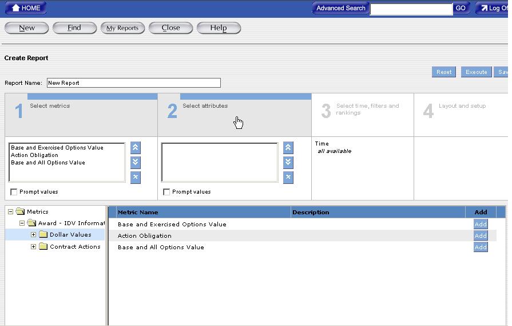Select Base and Exercised Options Value in selected metrics

coord(57,147)
